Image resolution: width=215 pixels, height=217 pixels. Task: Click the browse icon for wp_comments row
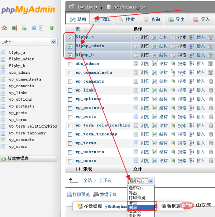[136, 81]
